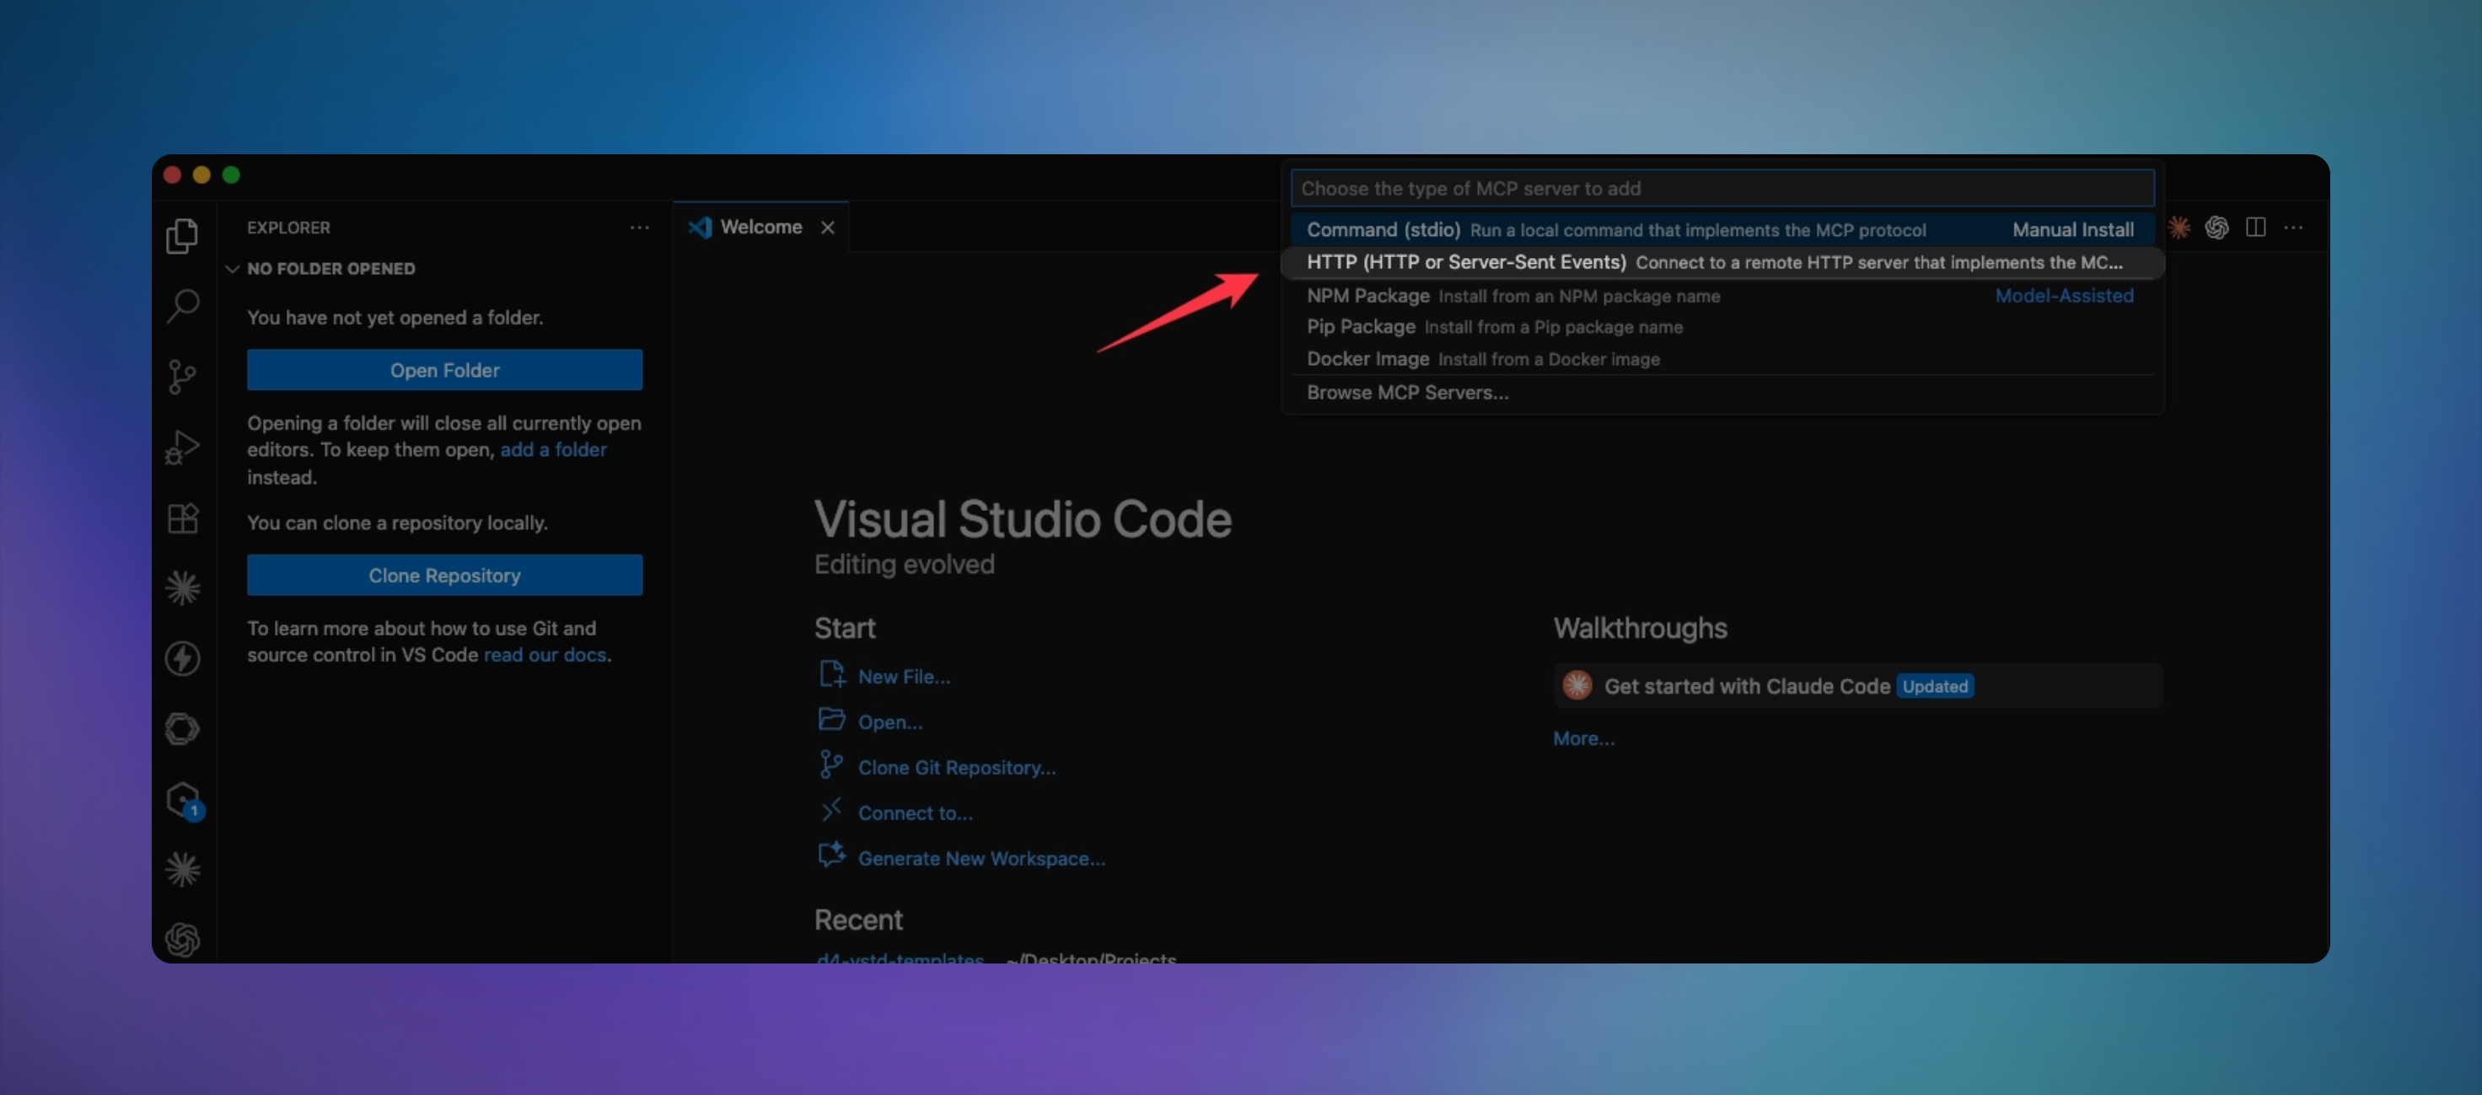This screenshot has height=1095, width=2482.
Task: Open the Search view icon
Action: pos(182,306)
